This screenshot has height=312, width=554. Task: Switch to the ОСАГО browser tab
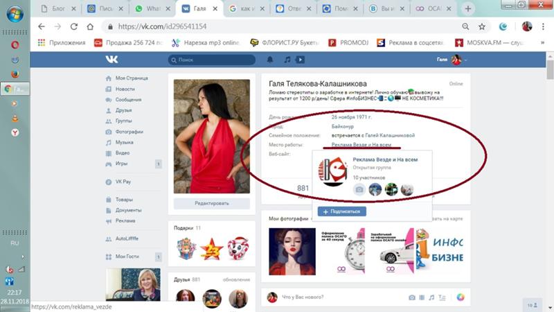pos(434,9)
